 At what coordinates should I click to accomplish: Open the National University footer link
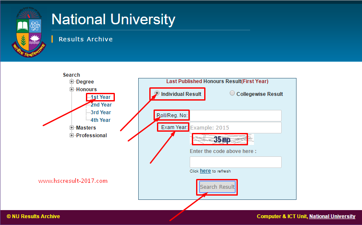[332, 216]
